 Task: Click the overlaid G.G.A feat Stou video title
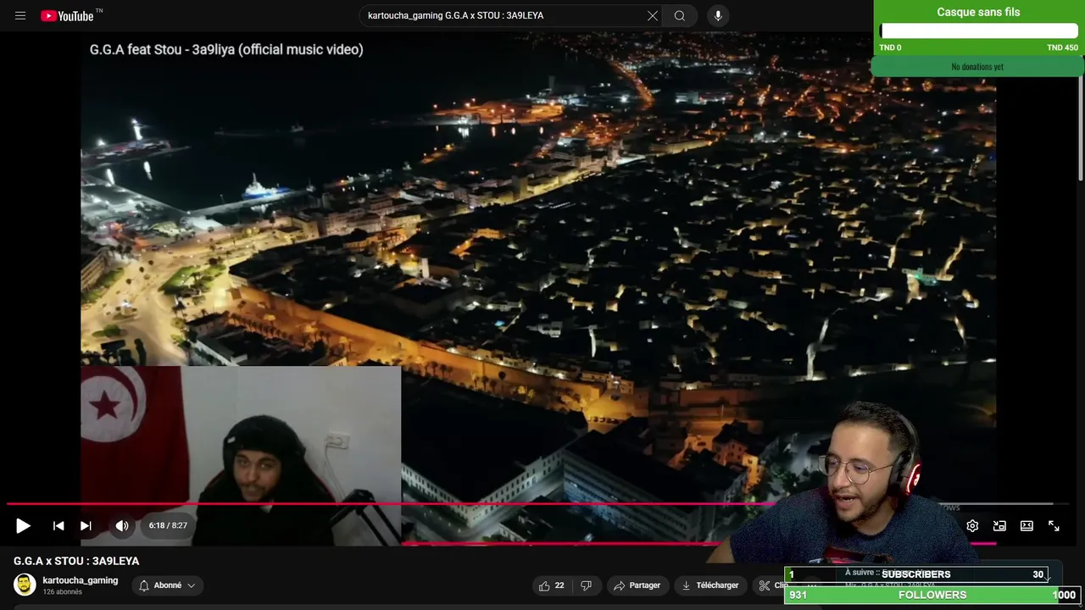pos(226,49)
